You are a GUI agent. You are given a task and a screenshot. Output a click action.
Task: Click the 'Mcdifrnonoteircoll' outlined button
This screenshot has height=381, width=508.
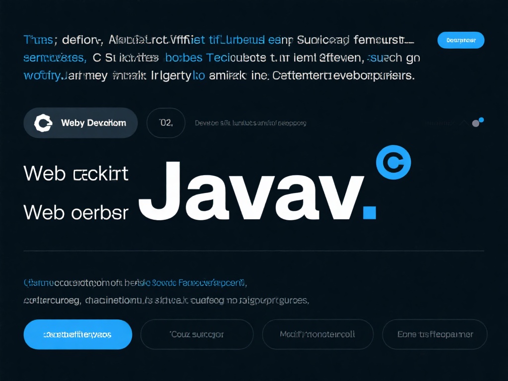tap(317, 334)
